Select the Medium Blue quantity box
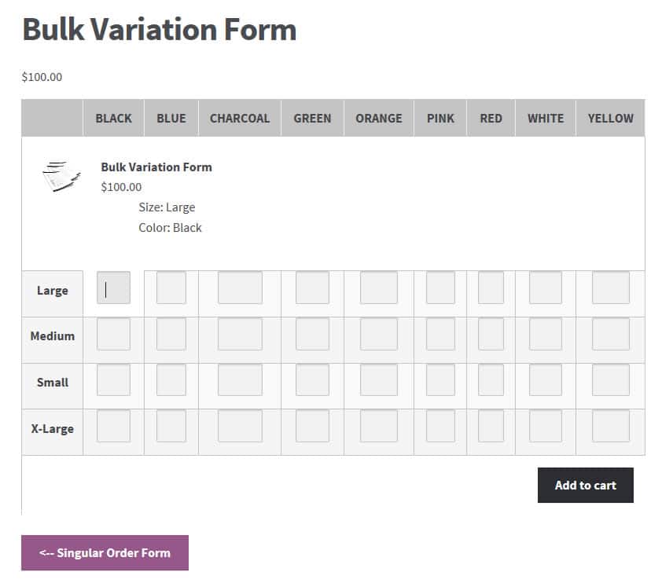This screenshot has width=662, height=583. click(x=171, y=334)
